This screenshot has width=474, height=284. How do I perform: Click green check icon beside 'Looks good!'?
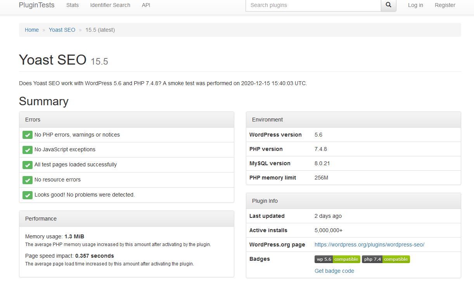click(x=27, y=195)
